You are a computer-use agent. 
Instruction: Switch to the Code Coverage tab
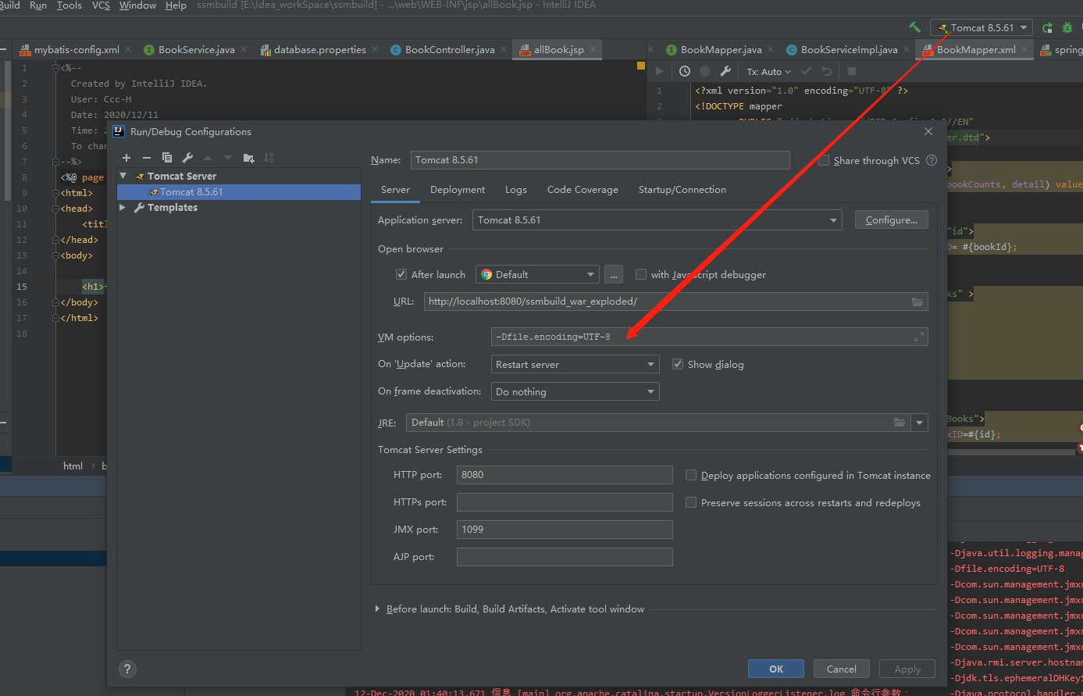pos(582,189)
